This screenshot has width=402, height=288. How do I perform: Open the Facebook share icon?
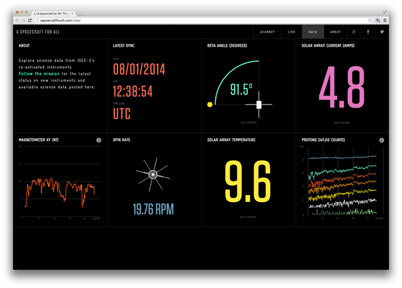(368, 32)
